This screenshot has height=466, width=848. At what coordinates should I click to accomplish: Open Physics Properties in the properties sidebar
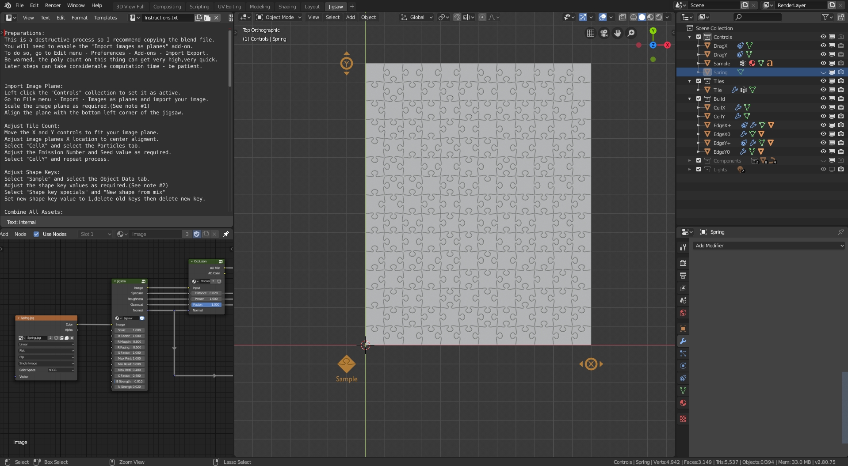[683, 366]
